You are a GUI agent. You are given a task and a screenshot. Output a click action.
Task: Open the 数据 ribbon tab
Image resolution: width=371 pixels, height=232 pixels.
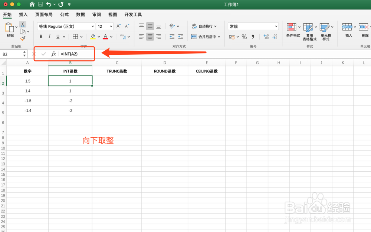(x=80, y=14)
